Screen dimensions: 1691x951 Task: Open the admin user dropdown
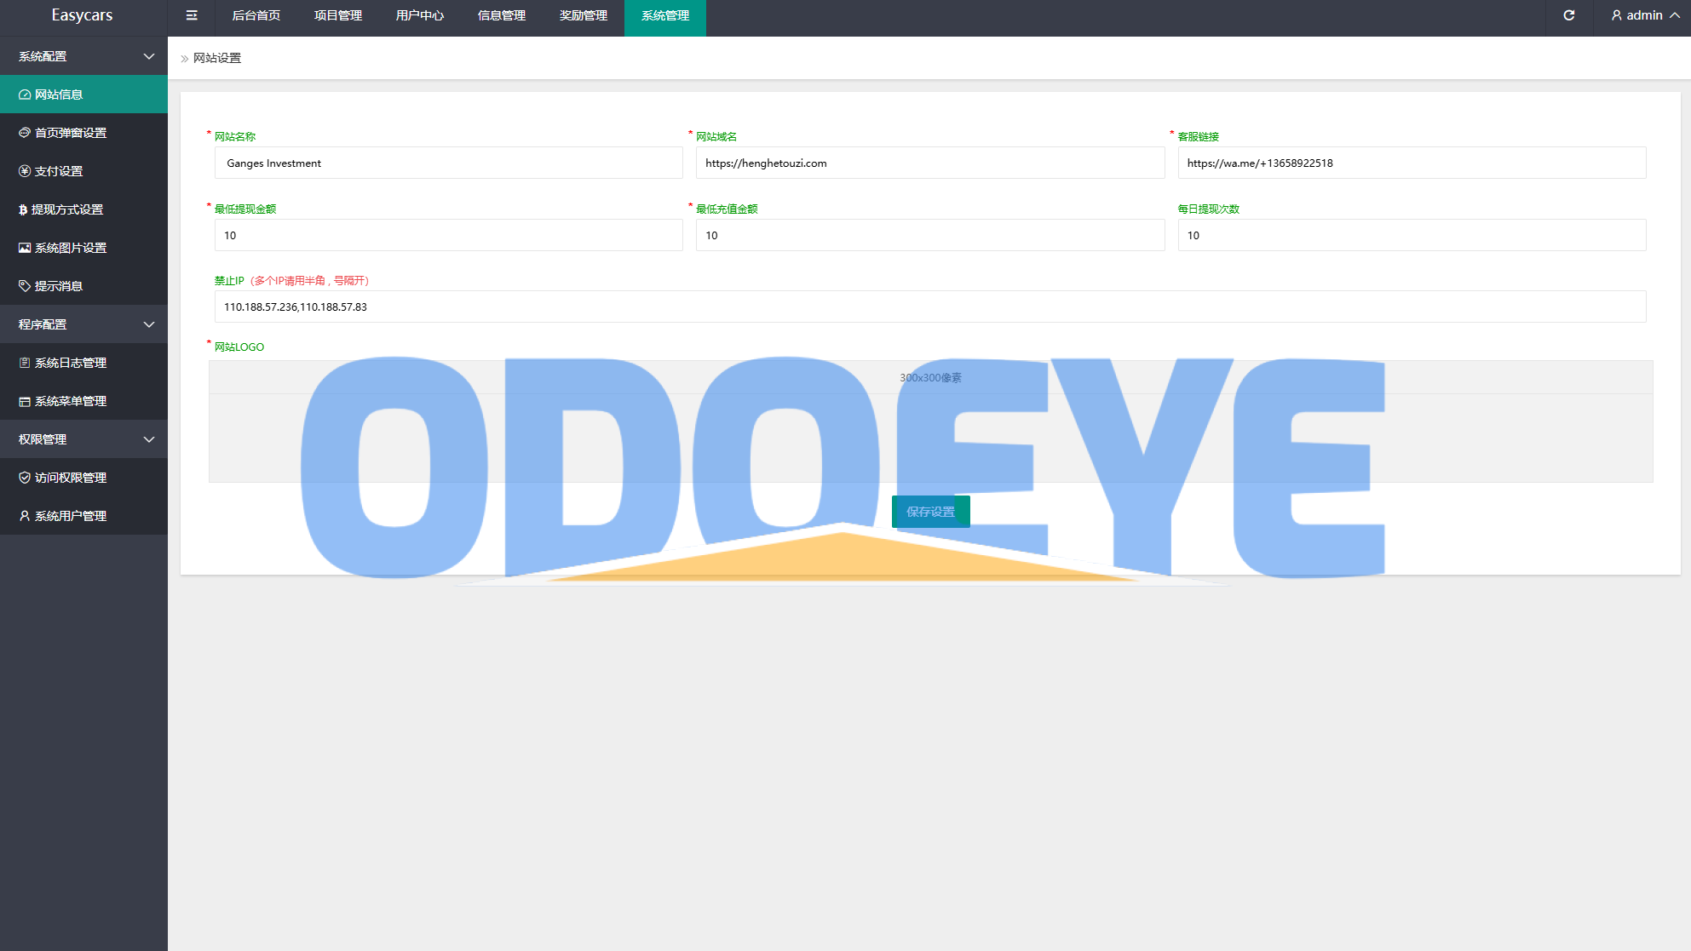(x=1644, y=15)
